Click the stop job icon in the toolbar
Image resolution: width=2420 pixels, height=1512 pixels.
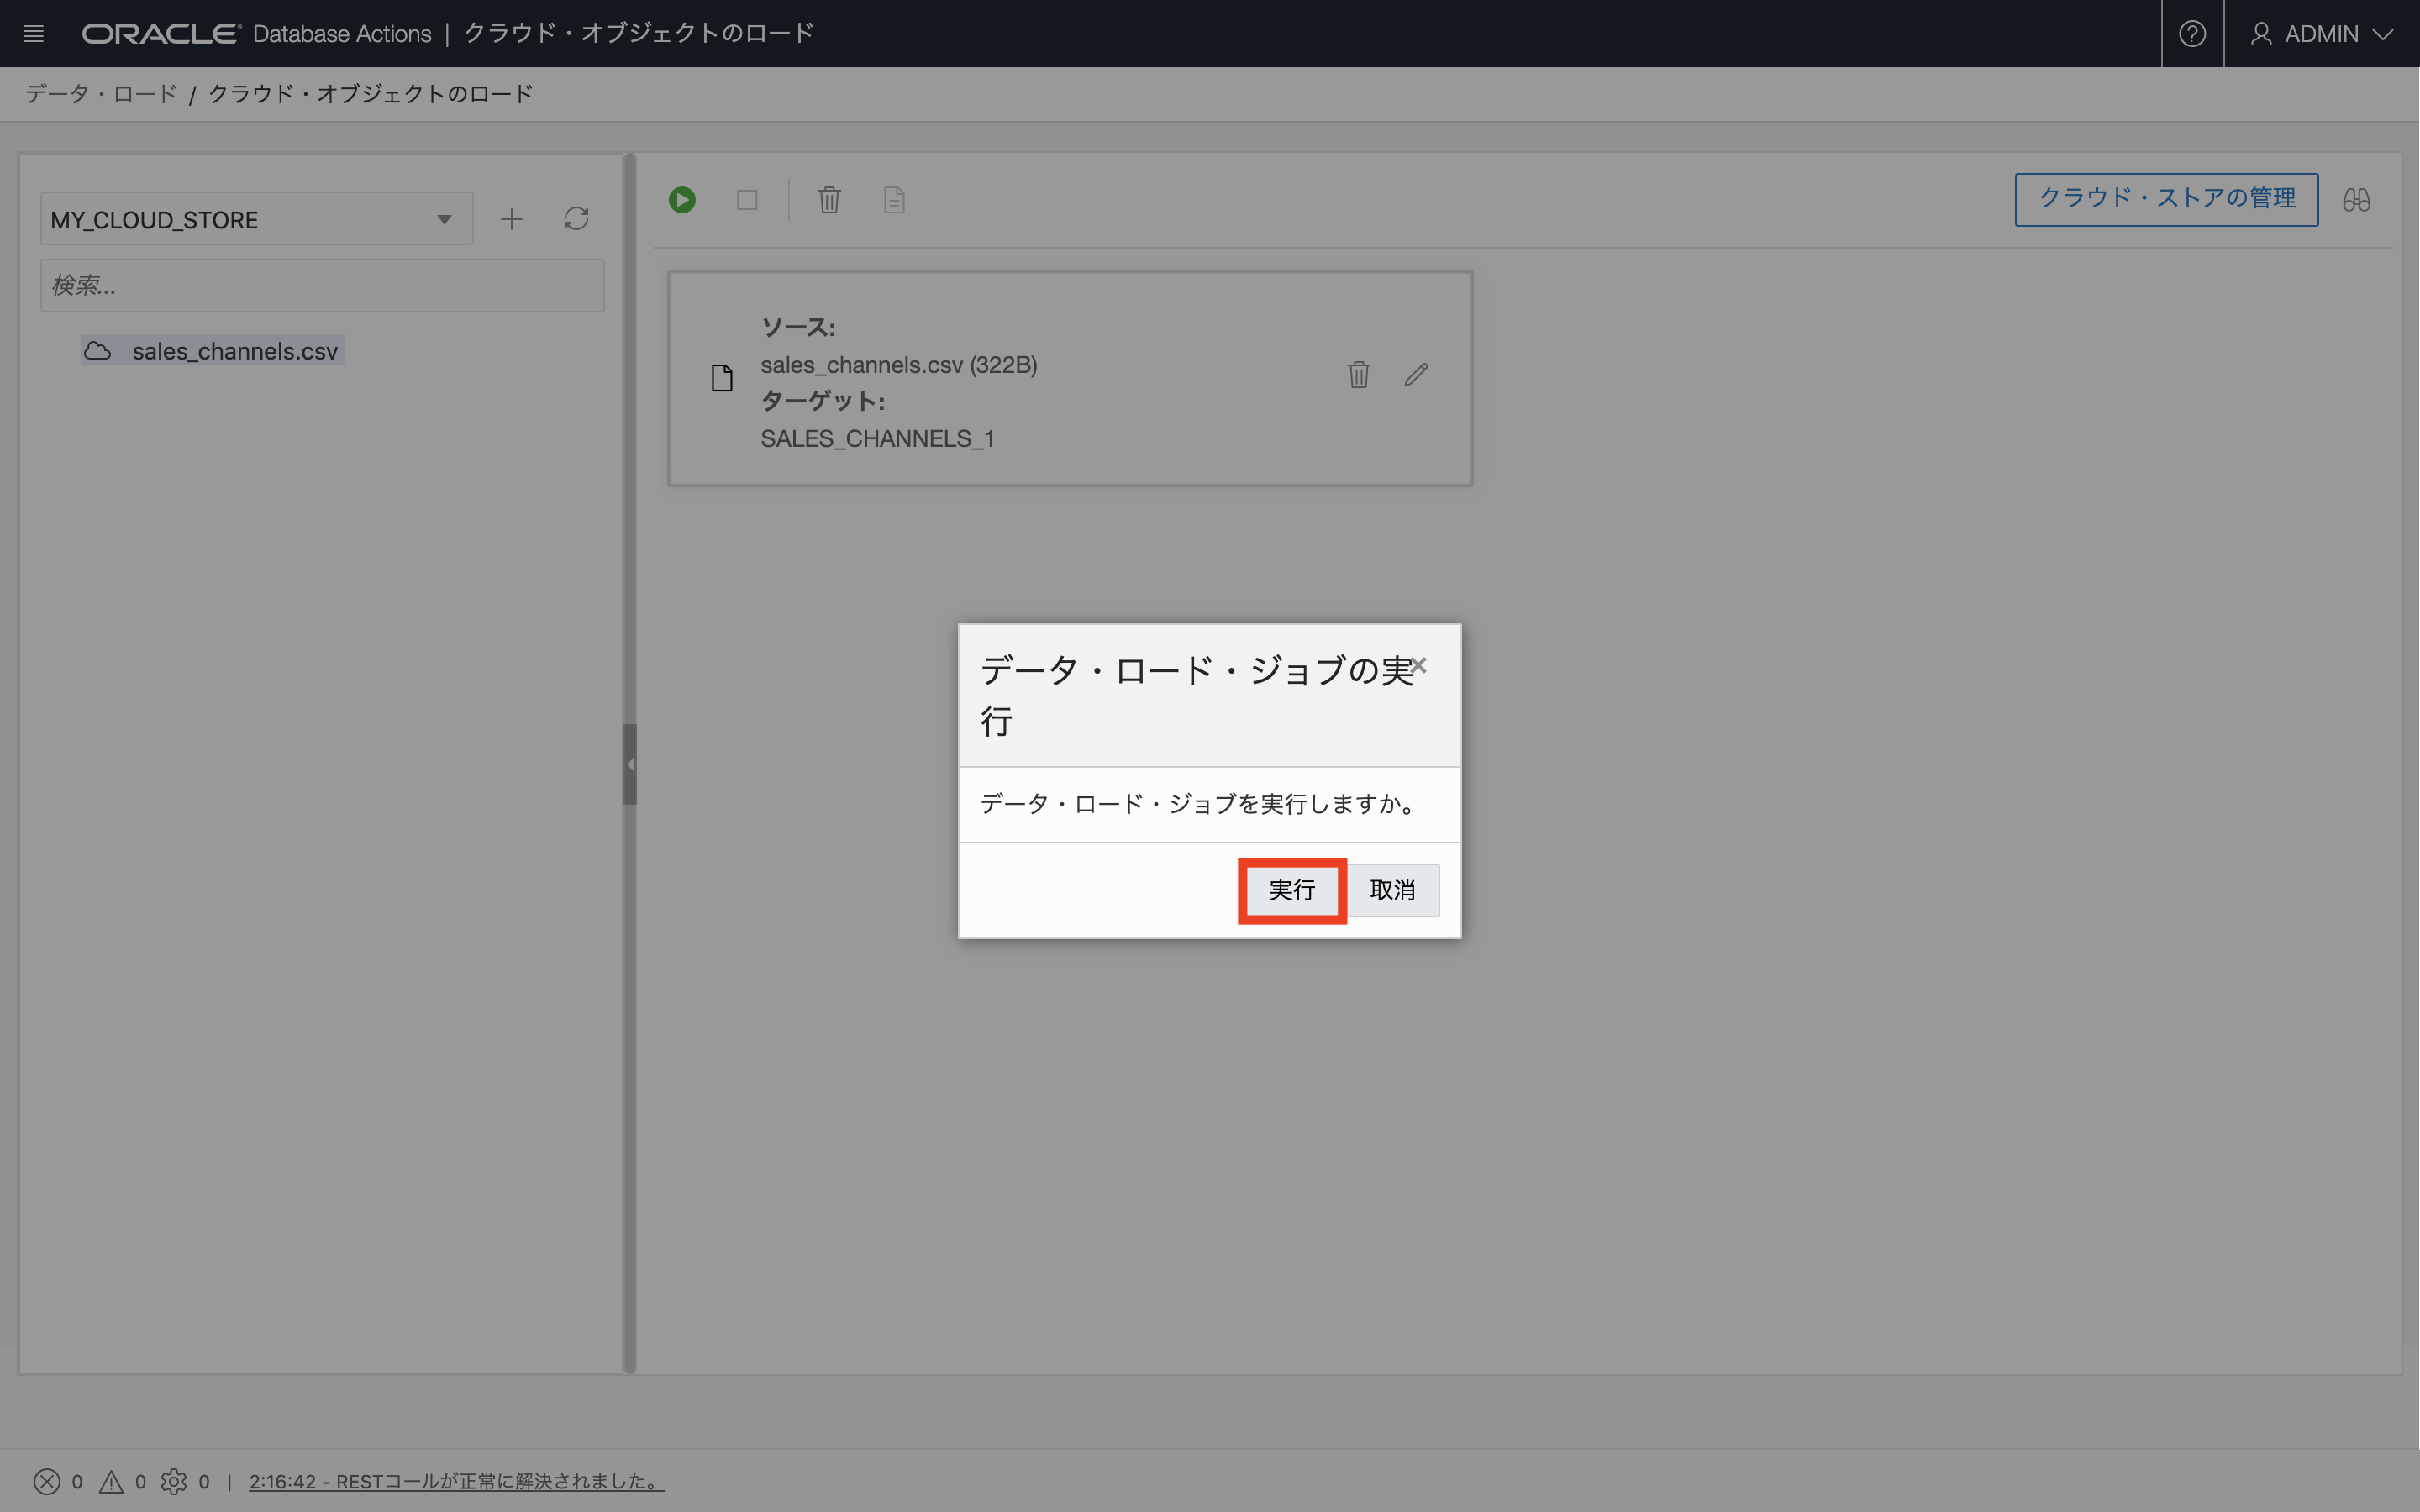click(747, 199)
